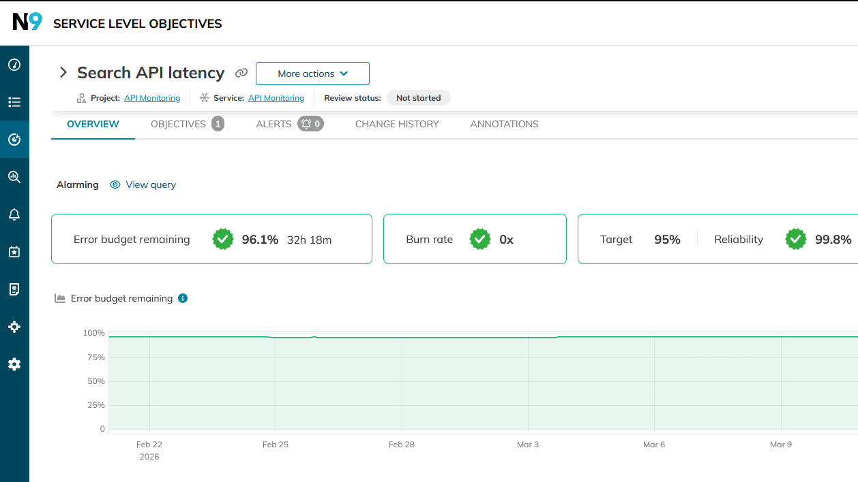Click the N9 logo in header
858x482 pixels.
(x=27, y=22)
